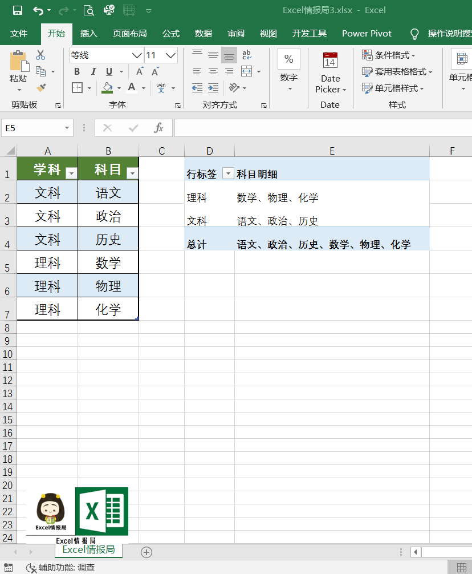Click the Borders icon
Screen dimensions: 472x574
tap(77, 88)
